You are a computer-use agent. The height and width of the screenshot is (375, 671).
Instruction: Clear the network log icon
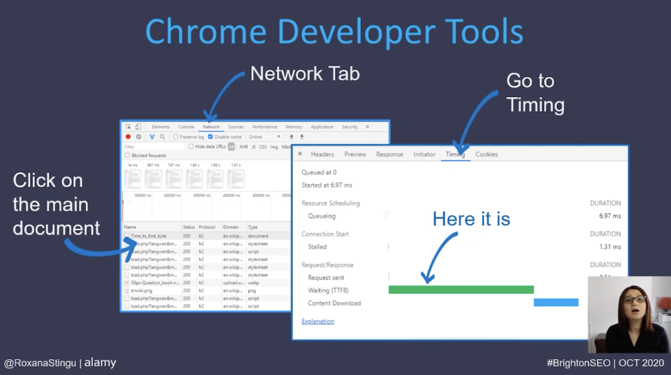138,137
